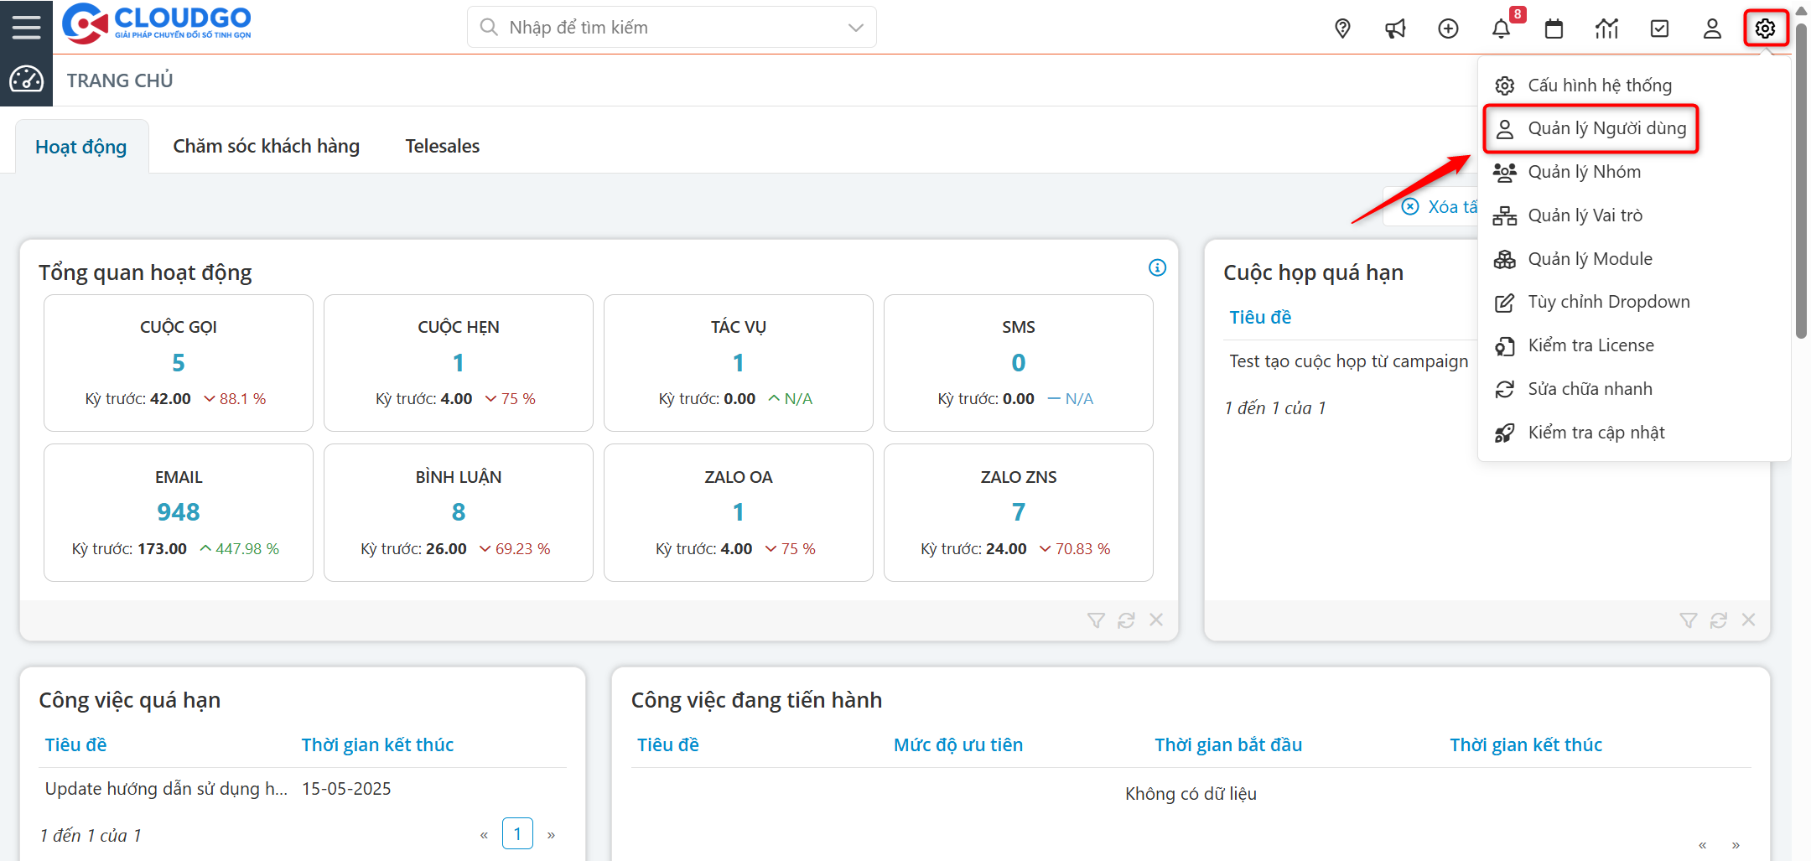Click page 1 button in Công việc quá hạn

[x=517, y=834]
